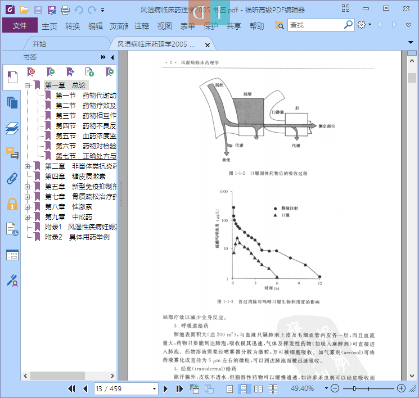419x398 pixels.
Task: Go to the first page
Action: [71, 388]
